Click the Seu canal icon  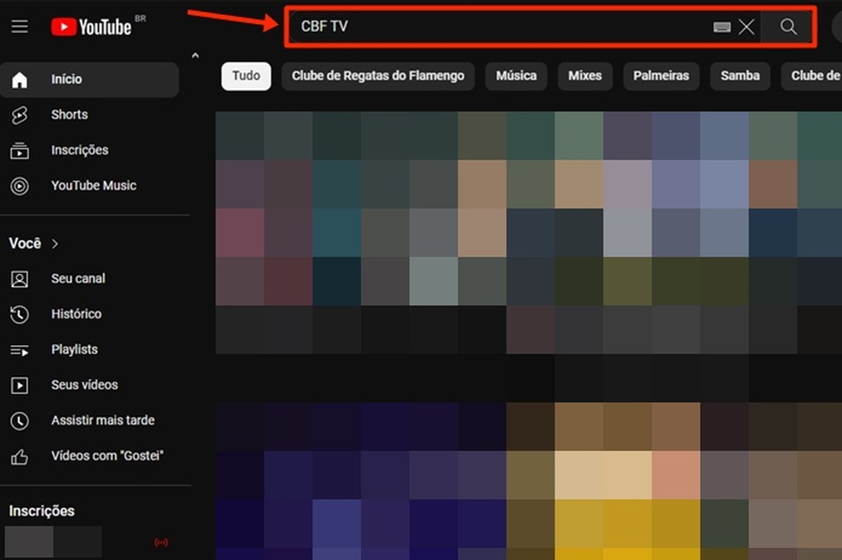click(x=20, y=279)
